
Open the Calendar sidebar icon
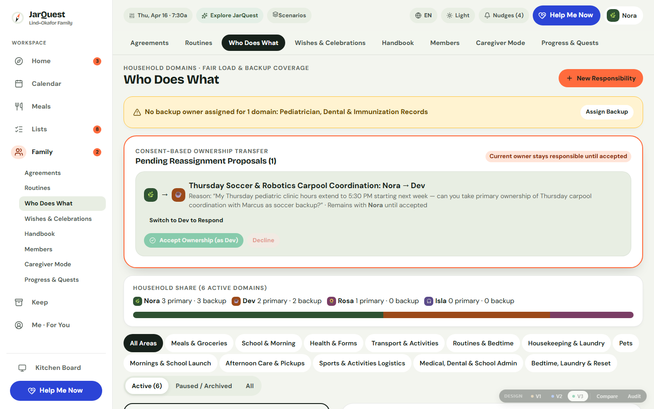click(19, 84)
